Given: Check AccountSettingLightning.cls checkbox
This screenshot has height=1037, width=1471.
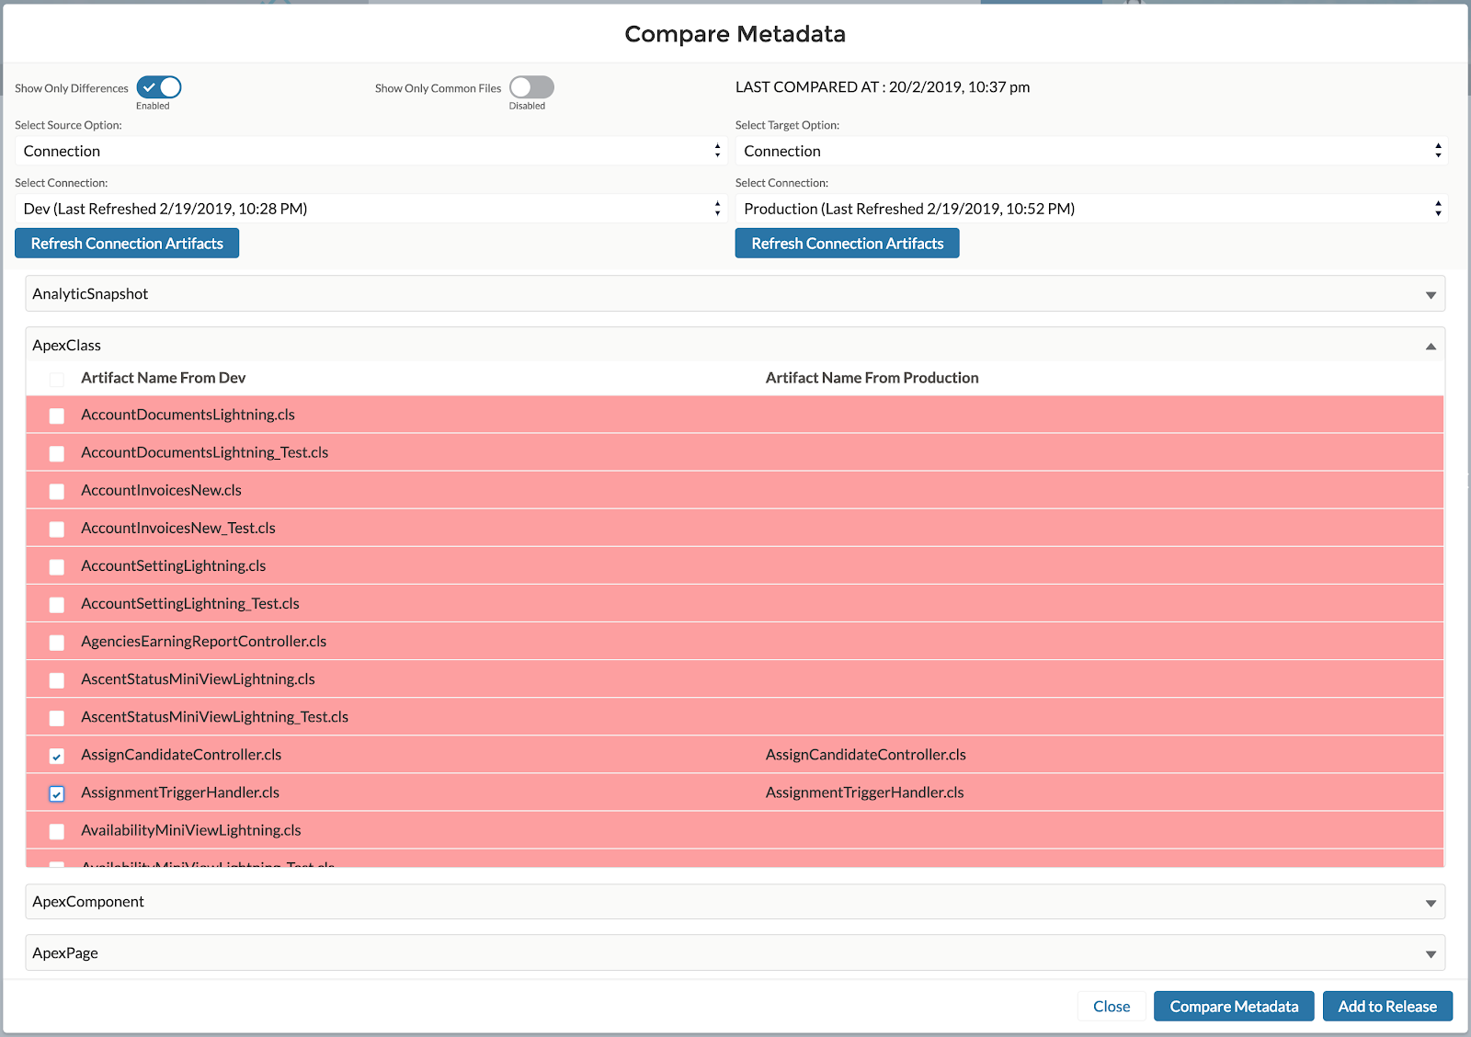Looking at the screenshot, I should point(57,566).
